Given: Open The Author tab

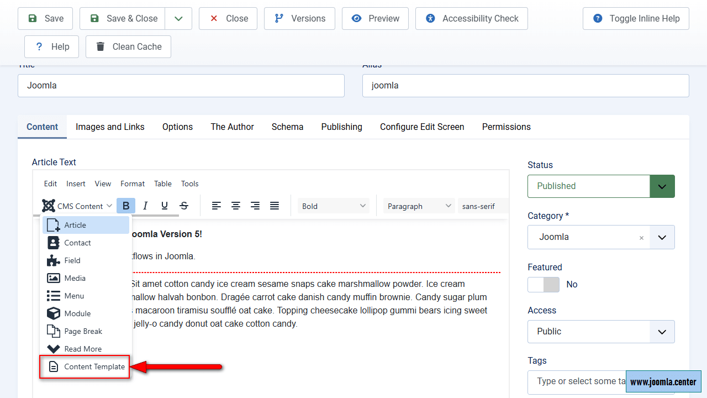Looking at the screenshot, I should click(x=232, y=127).
